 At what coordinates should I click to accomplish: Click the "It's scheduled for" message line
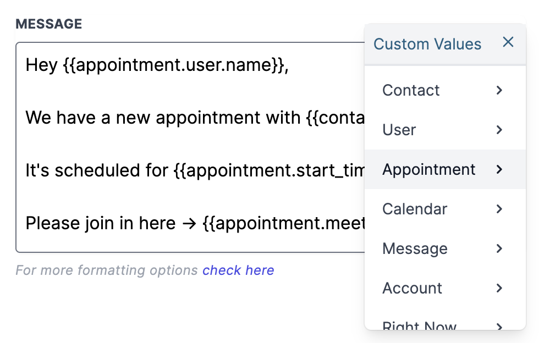96,170
